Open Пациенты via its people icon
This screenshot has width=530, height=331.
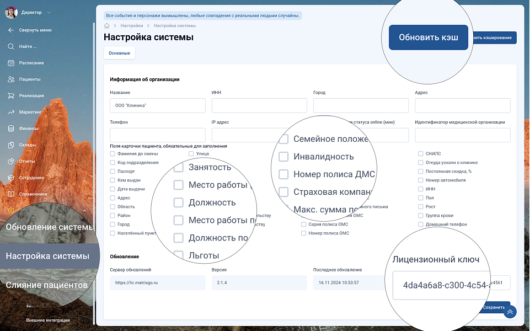click(11, 79)
